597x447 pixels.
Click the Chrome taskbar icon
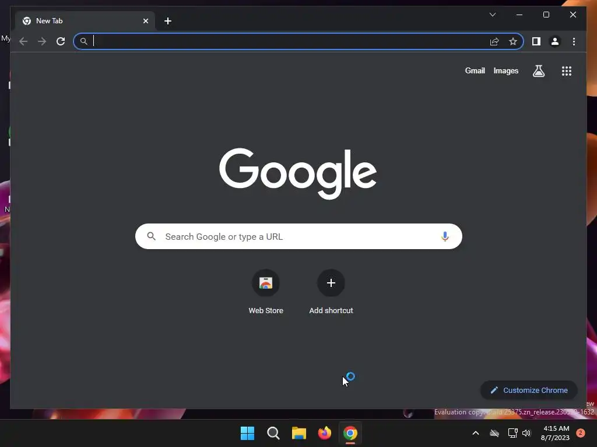pyautogui.click(x=350, y=433)
